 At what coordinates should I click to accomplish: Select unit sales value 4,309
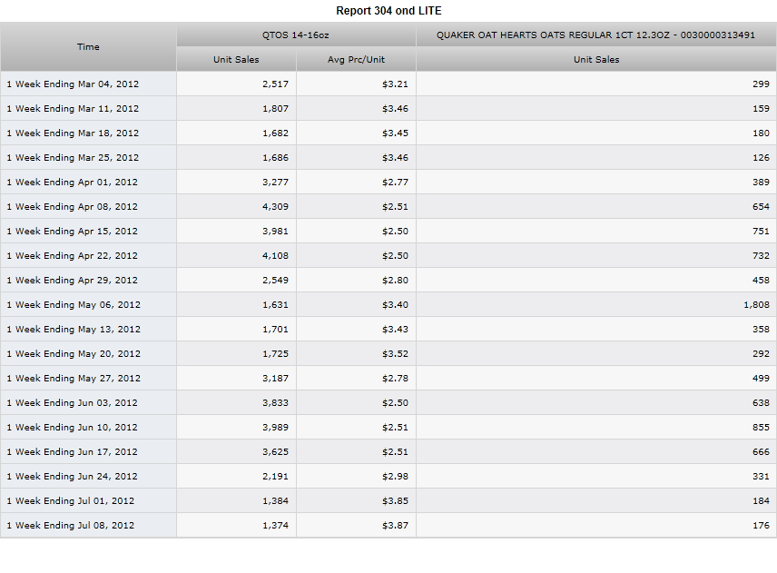point(276,207)
